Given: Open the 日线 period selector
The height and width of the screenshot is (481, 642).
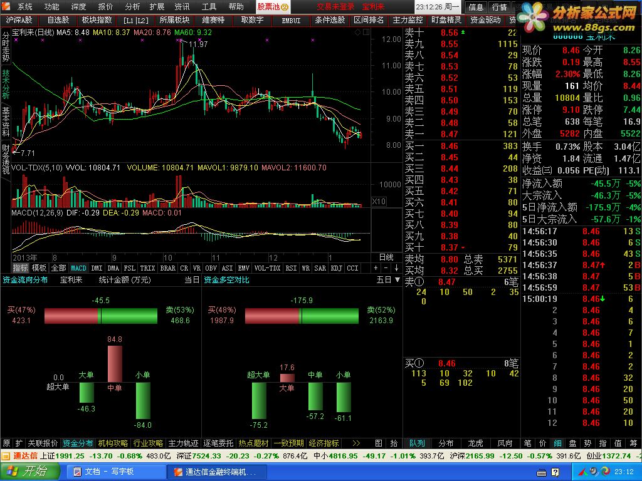Looking at the screenshot, I should coord(386,257).
